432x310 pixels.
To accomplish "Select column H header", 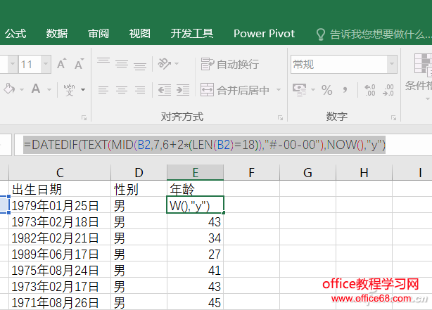I will [364, 173].
